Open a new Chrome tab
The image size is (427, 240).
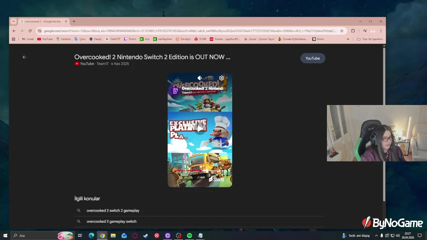tap(74, 21)
